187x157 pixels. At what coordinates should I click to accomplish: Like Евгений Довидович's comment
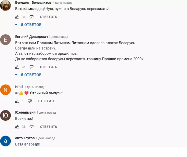[17, 67]
